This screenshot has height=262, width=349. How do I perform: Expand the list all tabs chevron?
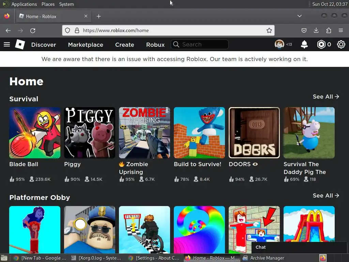pyautogui.click(x=300, y=16)
